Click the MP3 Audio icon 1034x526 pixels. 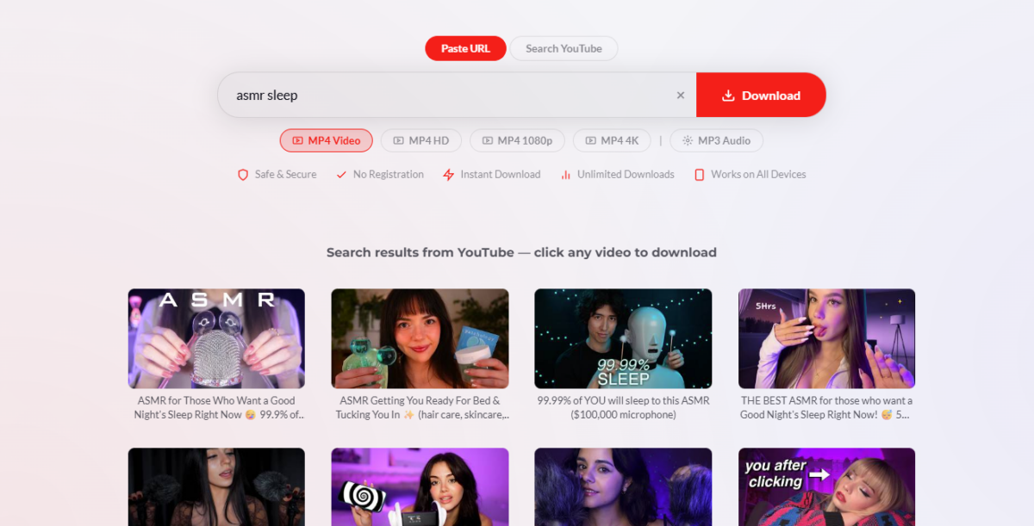point(687,140)
